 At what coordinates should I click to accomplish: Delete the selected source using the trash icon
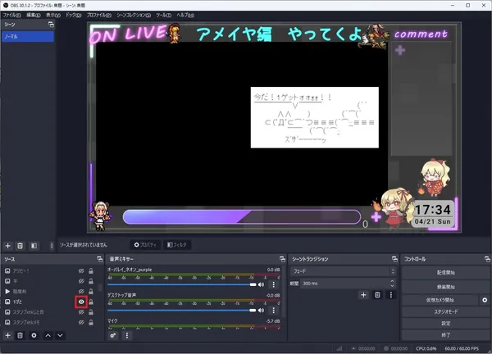pyautogui.click(x=20, y=335)
